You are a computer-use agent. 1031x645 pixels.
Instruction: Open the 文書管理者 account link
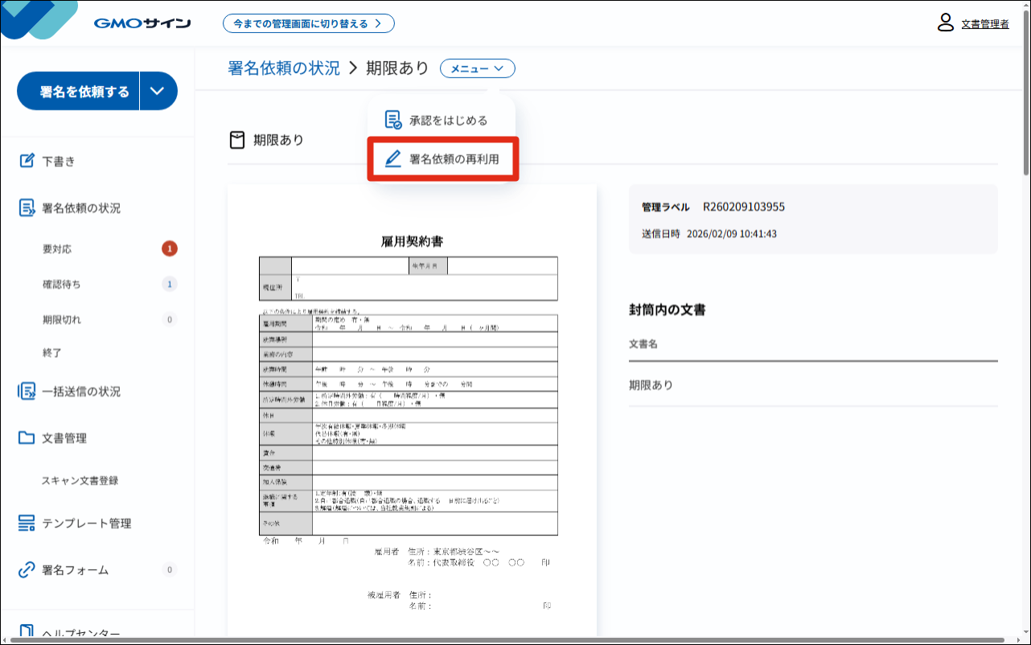(984, 24)
